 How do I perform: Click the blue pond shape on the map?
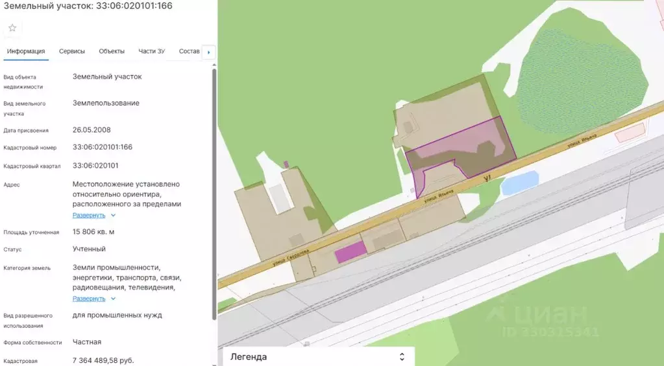click(x=520, y=183)
